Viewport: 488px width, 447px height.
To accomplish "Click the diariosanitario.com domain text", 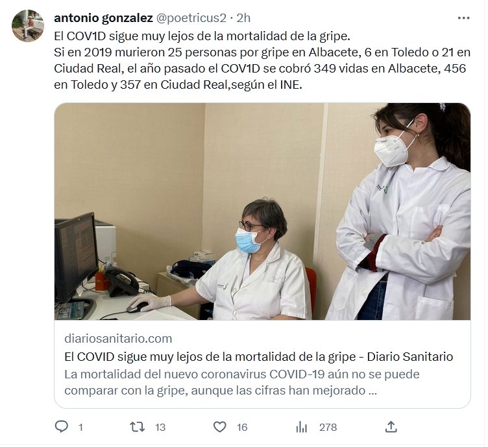I will pyautogui.click(x=118, y=338).
